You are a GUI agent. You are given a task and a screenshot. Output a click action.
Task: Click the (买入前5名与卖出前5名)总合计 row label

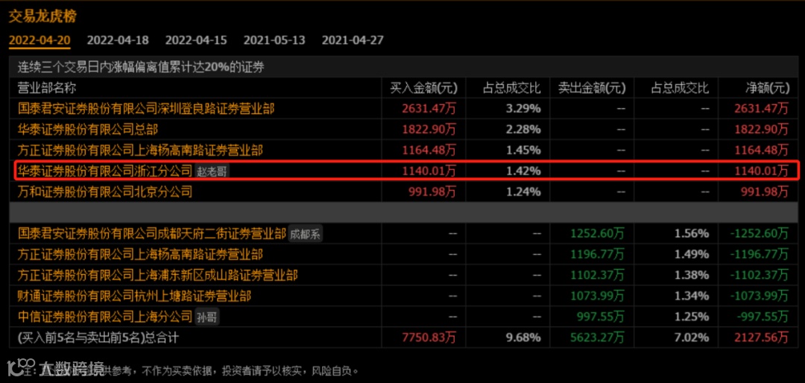coord(98,338)
